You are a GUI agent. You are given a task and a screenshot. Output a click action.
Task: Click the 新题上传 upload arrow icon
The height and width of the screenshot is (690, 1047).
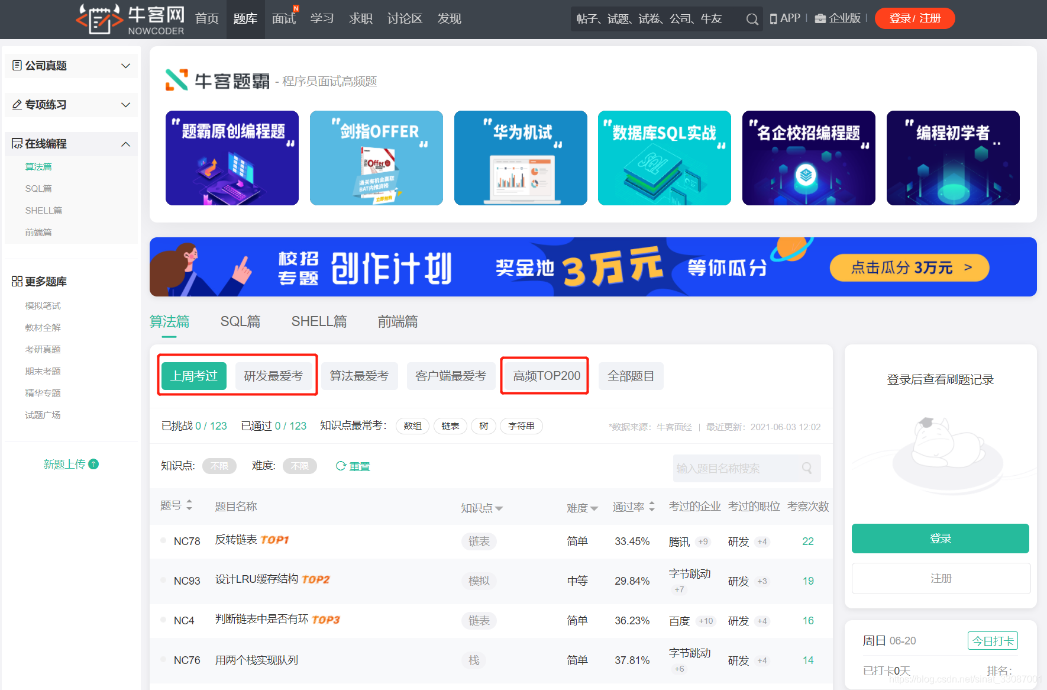click(x=93, y=464)
